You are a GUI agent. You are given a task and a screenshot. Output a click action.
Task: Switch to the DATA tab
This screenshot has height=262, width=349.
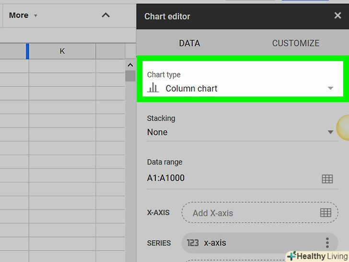click(x=189, y=43)
